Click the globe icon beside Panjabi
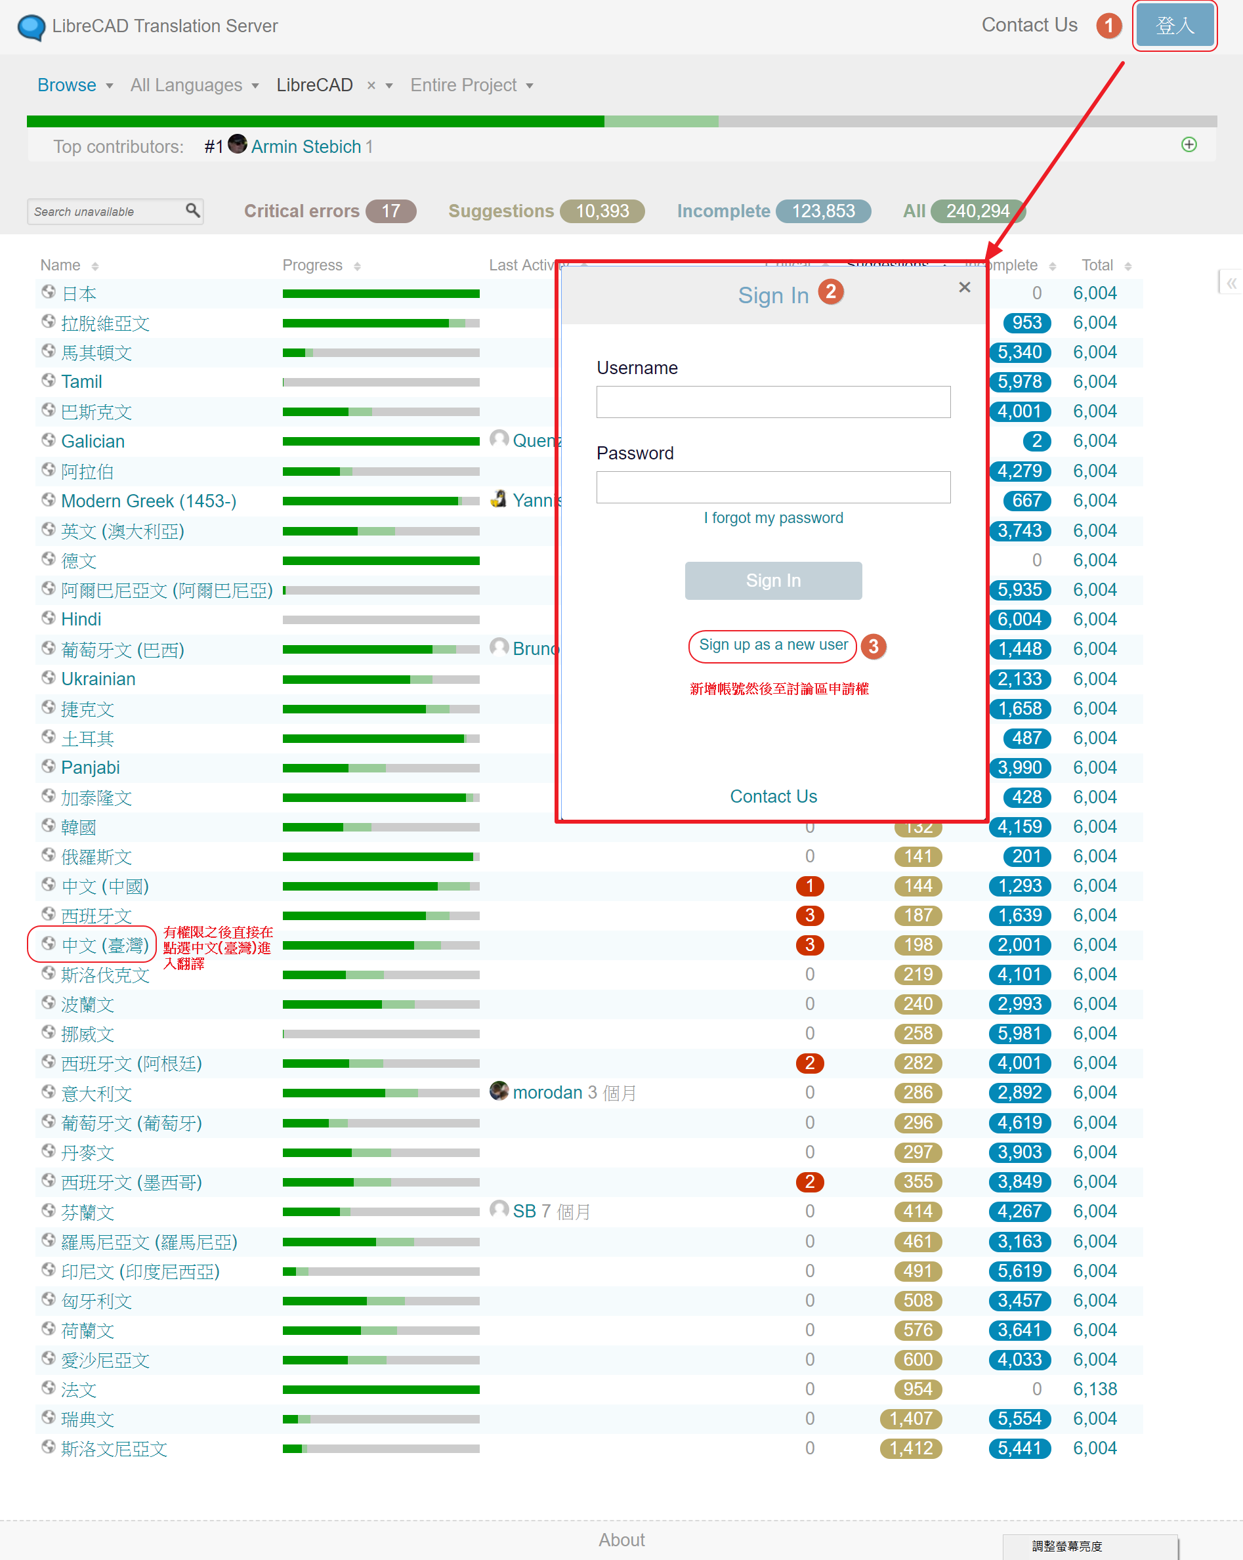This screenshot has width=1243, height=1560. (x=49, y=765)
